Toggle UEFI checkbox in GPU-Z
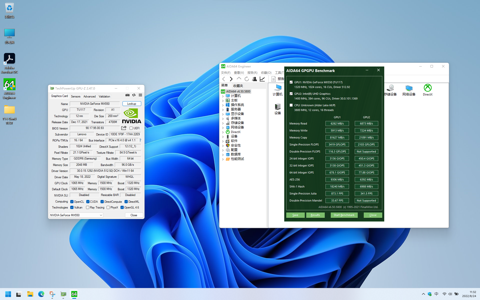Image resolution: width=480 pixels, height=300 pixels. (131, 128)
